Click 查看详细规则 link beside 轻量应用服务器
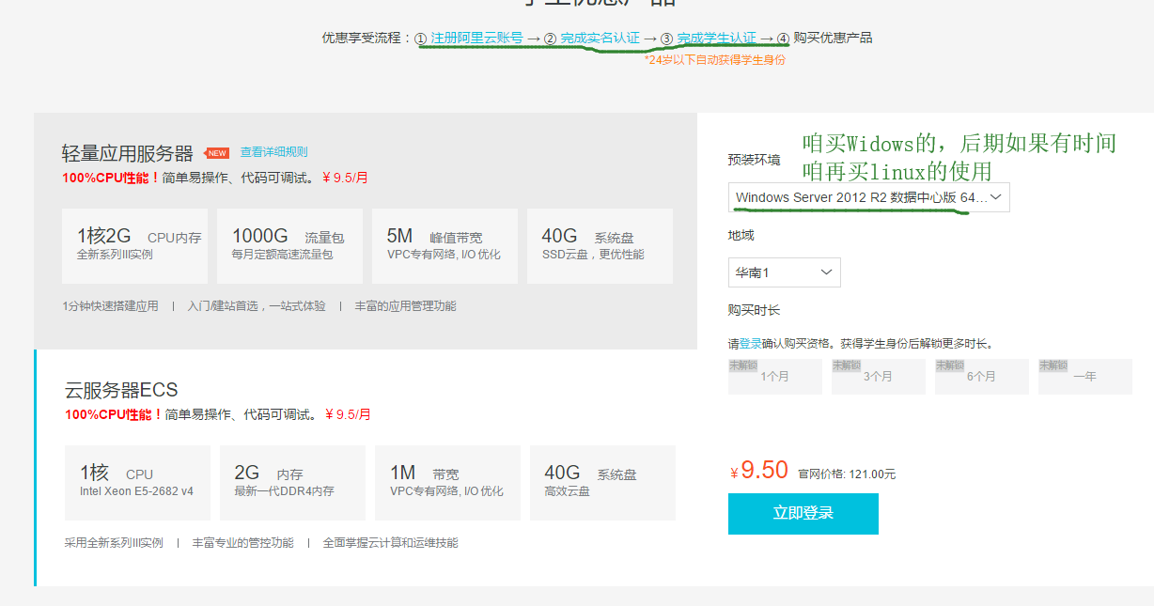 [x=273, y=152]
